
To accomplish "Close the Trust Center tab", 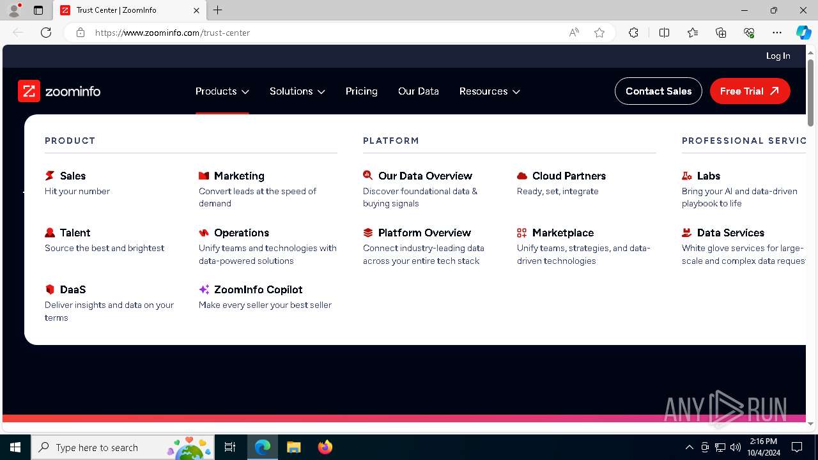I will (196, 10).
